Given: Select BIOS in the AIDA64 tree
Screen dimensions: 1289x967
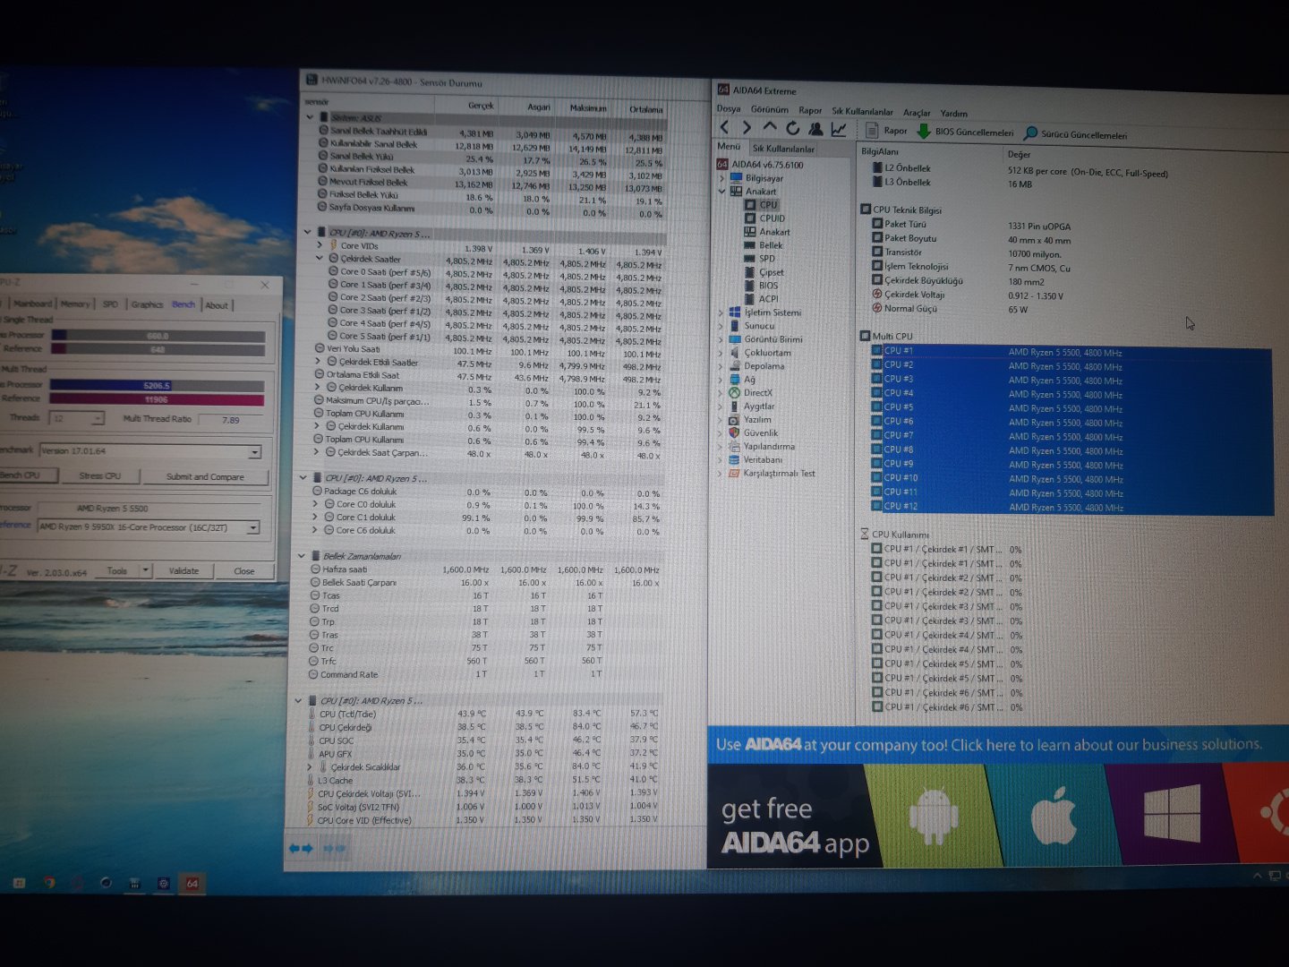Looking at the screenshot, I should click(762, 286).
